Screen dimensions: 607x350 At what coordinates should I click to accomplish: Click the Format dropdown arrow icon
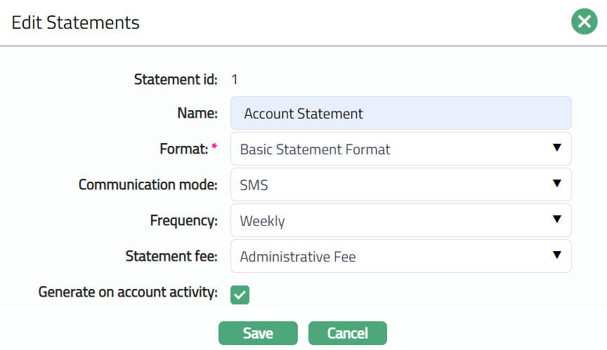[x=556, y=148]
